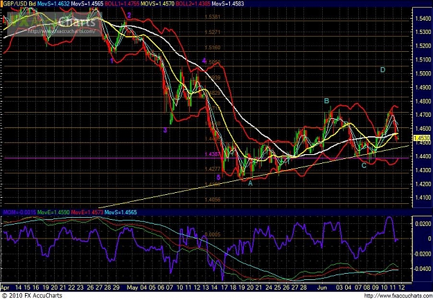The width and height of the screenshot is (433, 300).
Task: Click the 1.5300 price axis label
Action: click(423, 32)
